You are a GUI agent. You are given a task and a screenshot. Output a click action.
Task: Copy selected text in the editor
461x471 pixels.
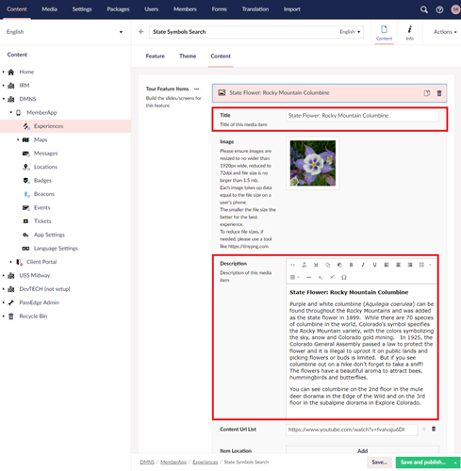point(328,265)
